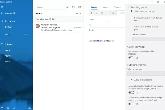Click the New mail button
Screen dimensions: 165x110
point(10,14)
